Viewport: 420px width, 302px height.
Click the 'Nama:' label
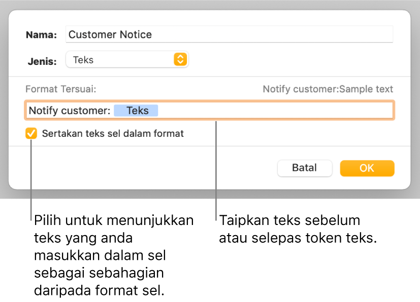(42, 35)
